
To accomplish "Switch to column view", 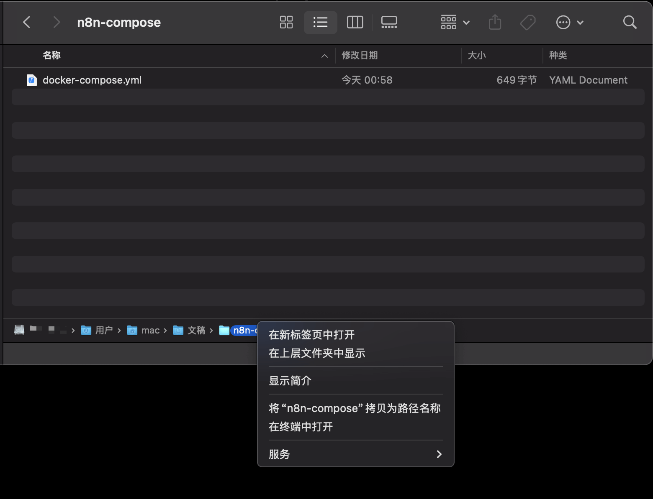I will tap(355, 22).
